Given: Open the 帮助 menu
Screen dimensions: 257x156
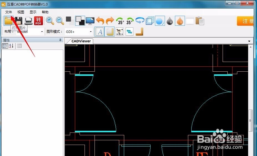Looking at the screenshot, I should (45, 12).
